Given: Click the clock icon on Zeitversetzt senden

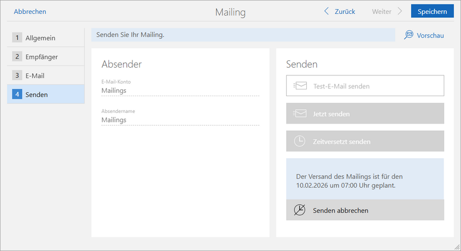Looking at the screenshot, I should 300,141.
